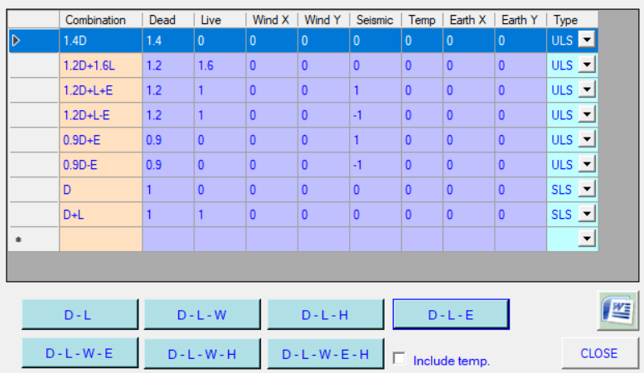Select the 1.2D+L+E combination name cell

[100, 90]
